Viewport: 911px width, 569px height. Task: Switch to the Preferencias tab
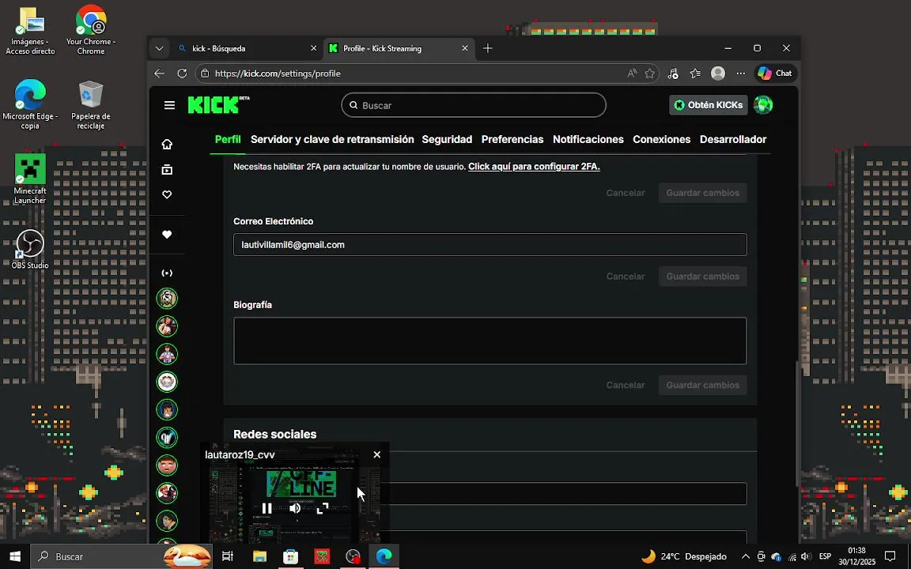(512, 139)
